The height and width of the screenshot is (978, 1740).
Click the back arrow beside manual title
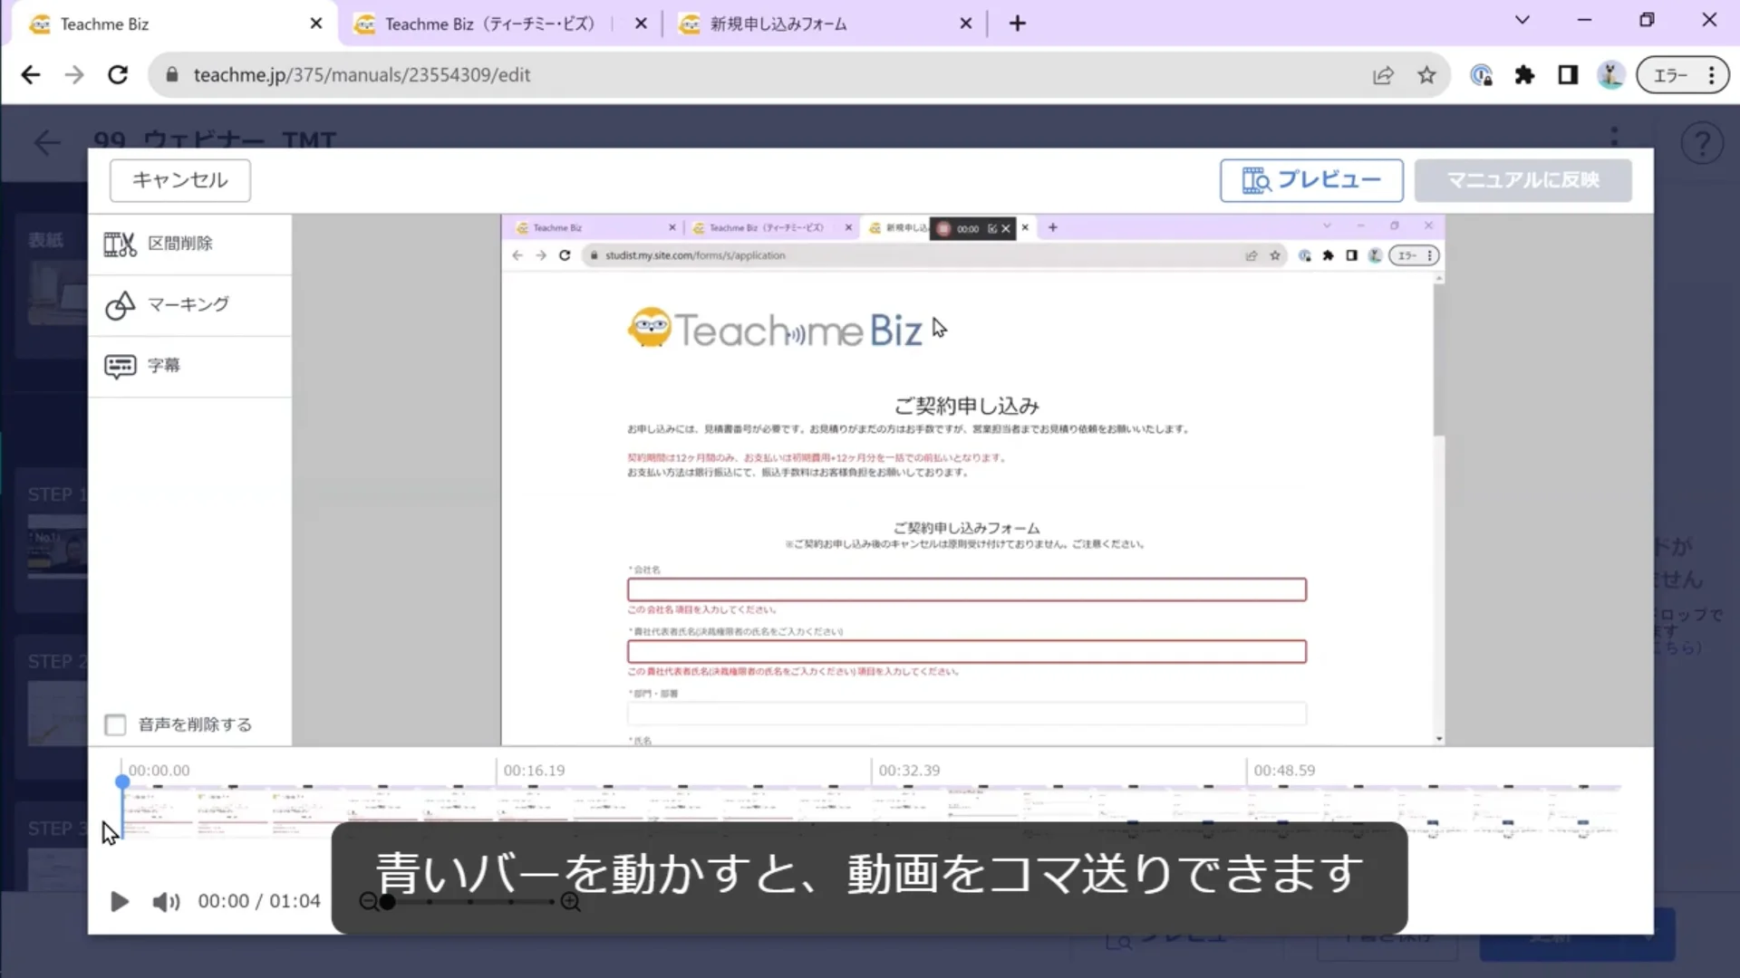click(x=47, y=143)
